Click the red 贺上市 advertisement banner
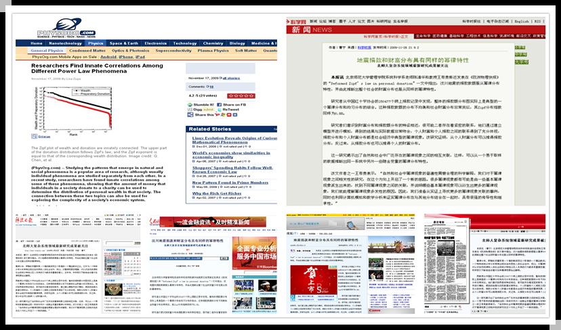561x330 pixels. pos(314,279)
